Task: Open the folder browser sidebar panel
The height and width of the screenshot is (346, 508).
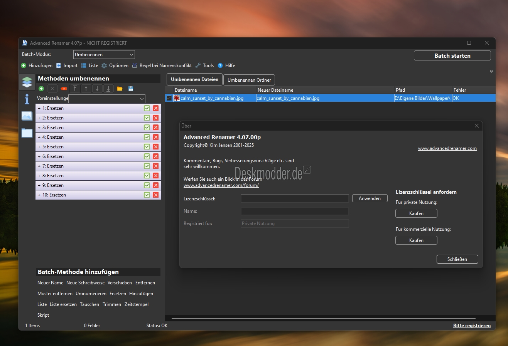Action: point(27,133)
